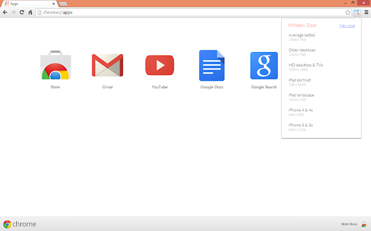Viewport: 371px width, 231px height.
Task: Go back with the back arrow
Action: click(x=5, y=12)
